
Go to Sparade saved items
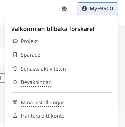pos(31,55)
